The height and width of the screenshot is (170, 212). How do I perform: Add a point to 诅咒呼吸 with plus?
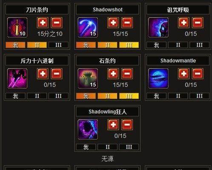183,23
